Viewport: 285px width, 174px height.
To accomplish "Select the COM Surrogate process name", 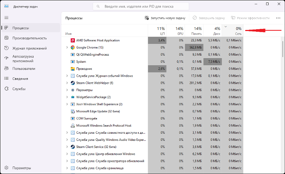I will click(x=87, y=118).
